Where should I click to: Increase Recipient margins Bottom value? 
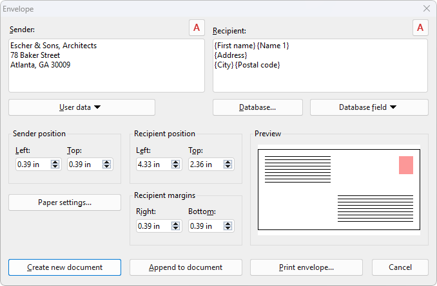coord(228,224)
